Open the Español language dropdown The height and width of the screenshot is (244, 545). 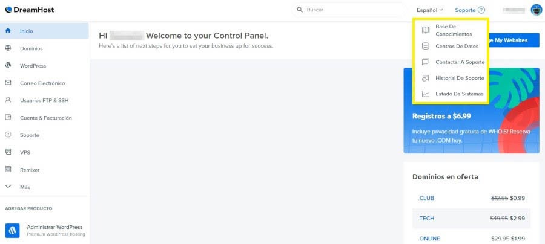[x=430, y=10]
